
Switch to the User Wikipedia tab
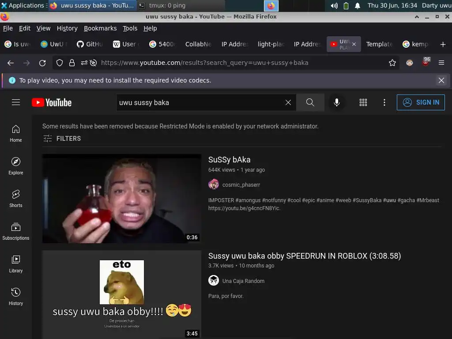pyautogui.click(x=126, y=44)
